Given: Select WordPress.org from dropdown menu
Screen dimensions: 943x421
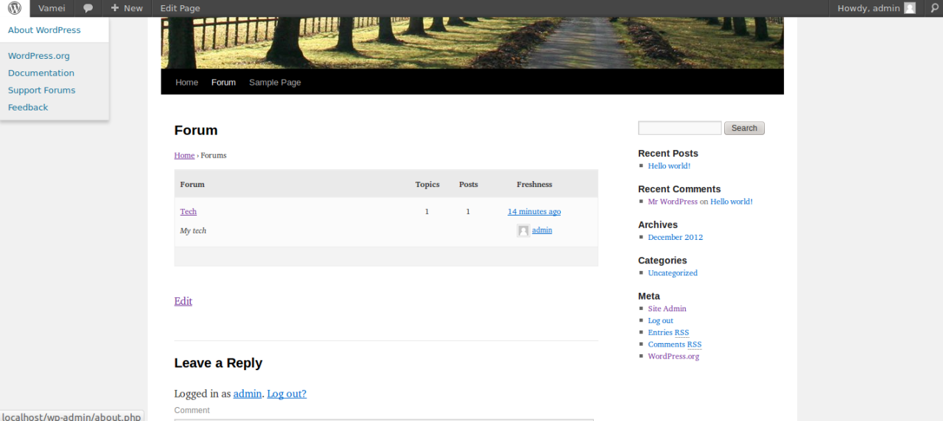Looking at the screenshot, I should tap(39, 56).
